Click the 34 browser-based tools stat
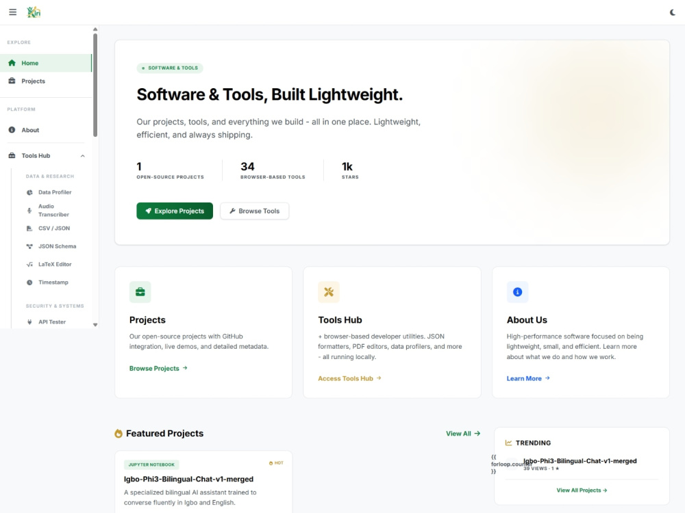 (273, 170)
